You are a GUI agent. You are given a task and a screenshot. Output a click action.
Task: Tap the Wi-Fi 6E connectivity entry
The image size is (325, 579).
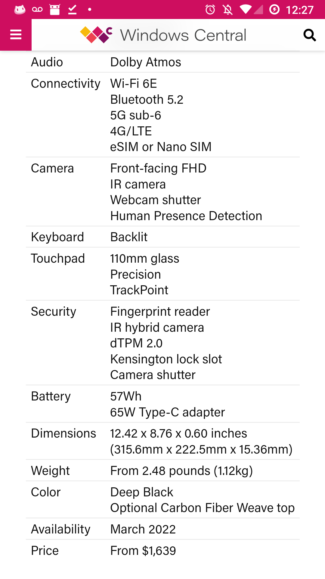coord(134,84)
